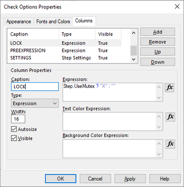Select the PREEXPRESSION column row
The width and height of the screenshot is (184, 187).
(65, 50)
